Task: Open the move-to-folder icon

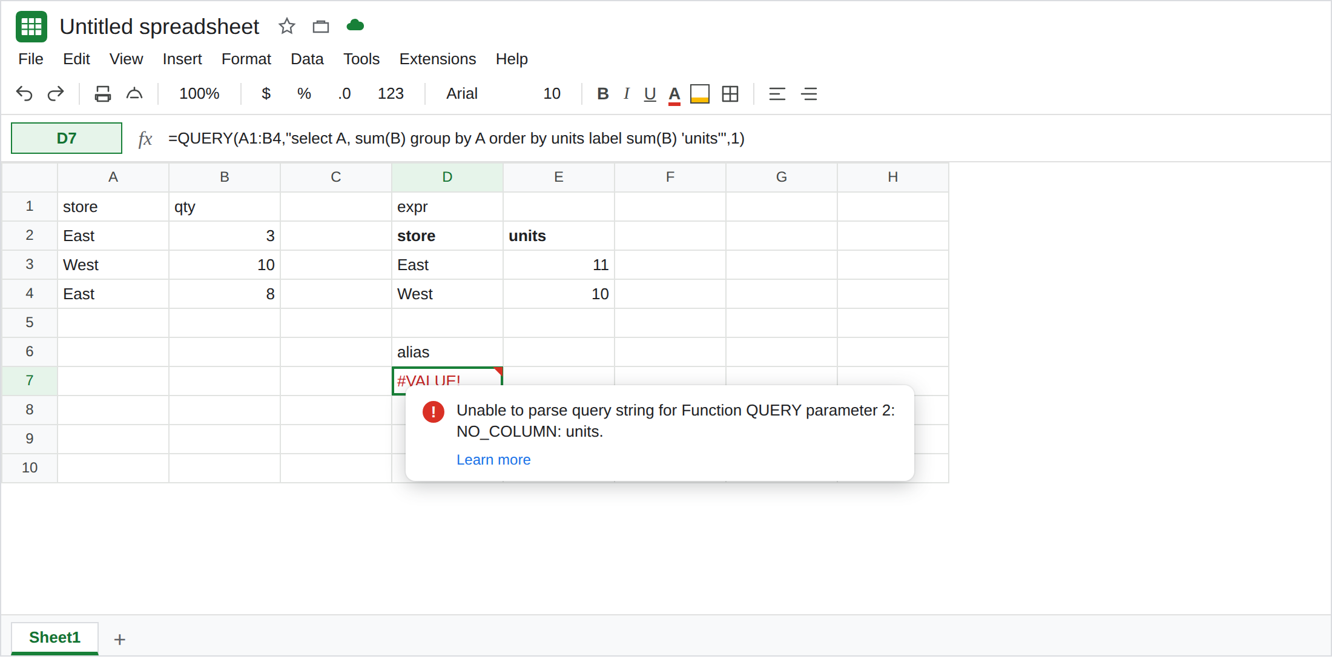Action: pos(321,27)
